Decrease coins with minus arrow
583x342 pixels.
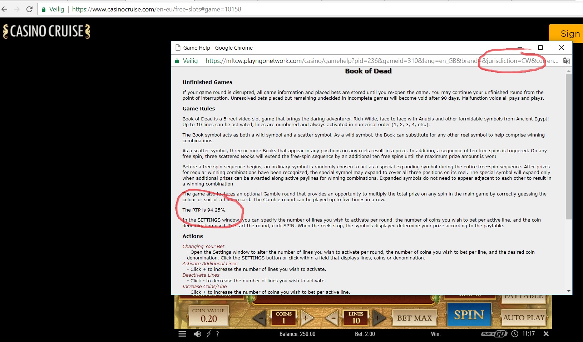pyautogui.click(x=261, y=318)
